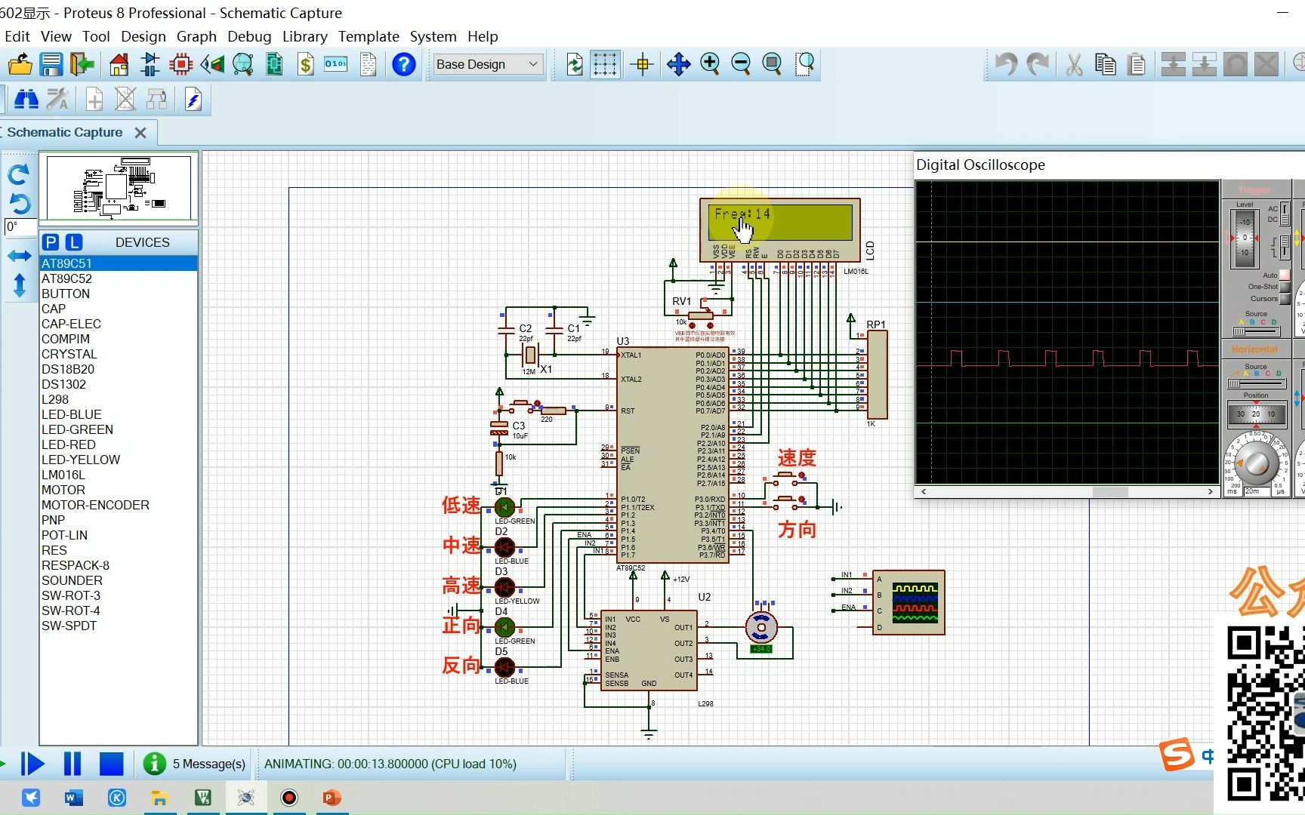Click the Save Project toolbar icon

[x=51, y=65]
